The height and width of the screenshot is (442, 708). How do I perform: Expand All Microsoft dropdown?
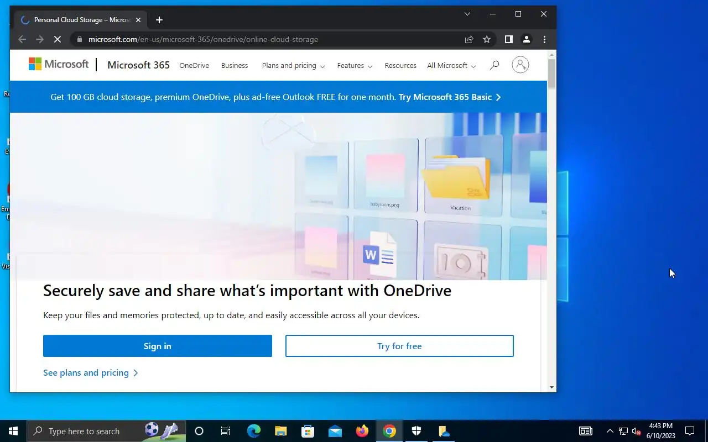tap(451, 65)
